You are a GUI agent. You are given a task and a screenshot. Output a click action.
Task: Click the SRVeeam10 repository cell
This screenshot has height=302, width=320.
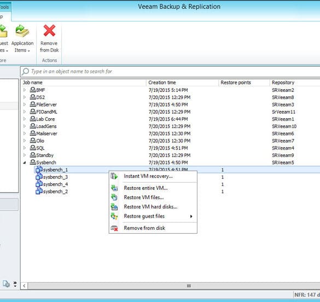(284, 126)
